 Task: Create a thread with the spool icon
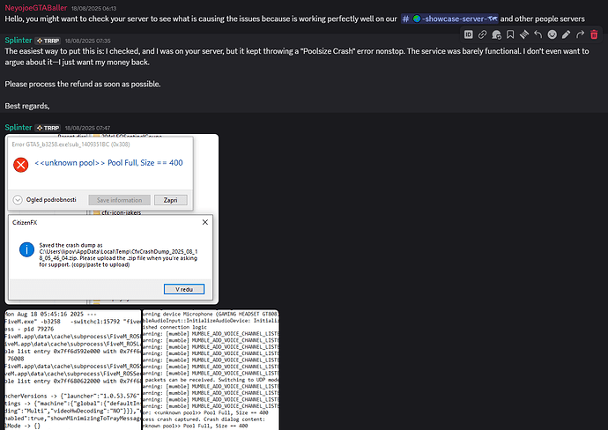(x=524, y=34)
